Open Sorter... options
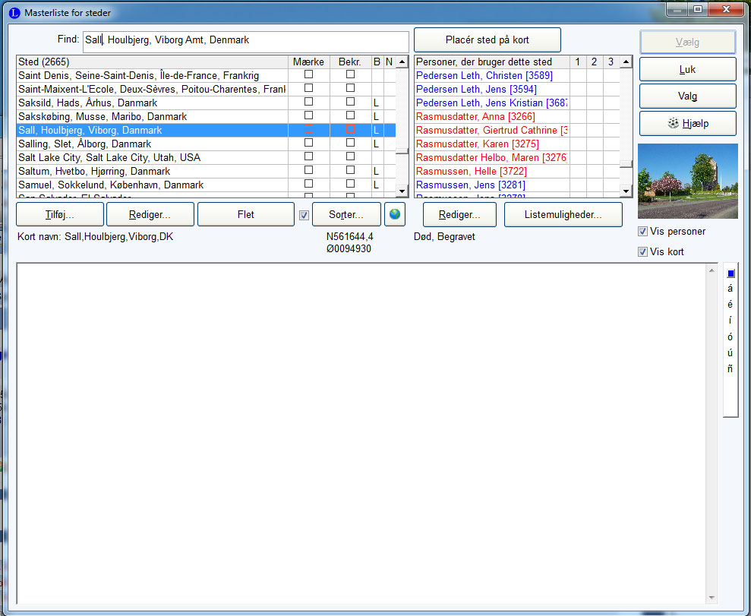The width and height of the screenshot is (751, 616). 346,214
